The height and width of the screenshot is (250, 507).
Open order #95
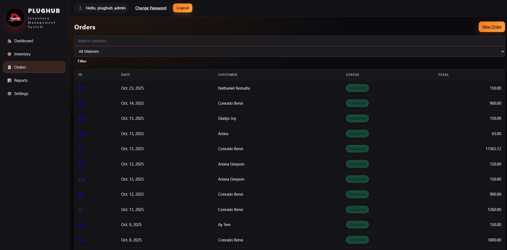tap(82, 103)
